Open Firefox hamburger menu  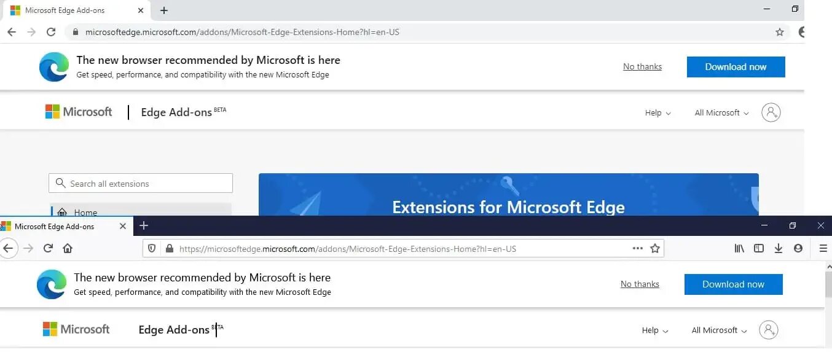tap(823, 249)
